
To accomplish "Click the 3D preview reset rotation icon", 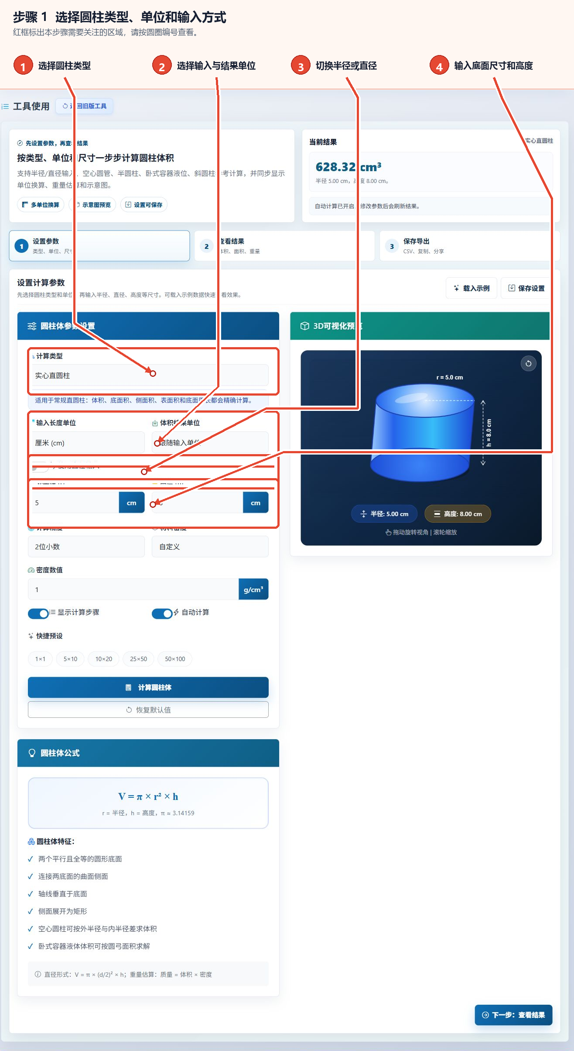I will pyautogui.click(x=528, y=363).
